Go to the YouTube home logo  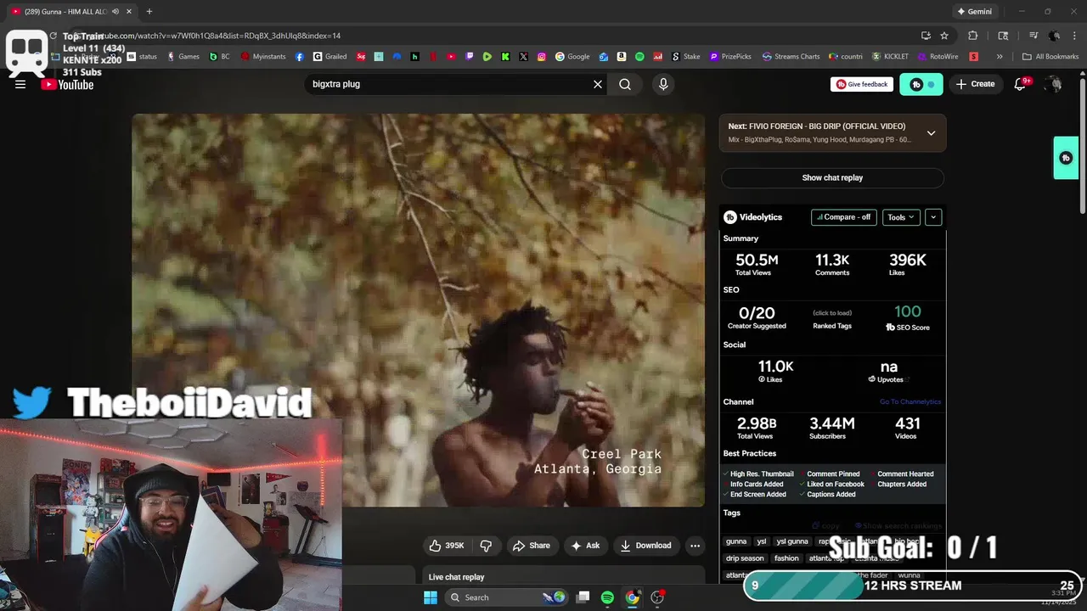click(x=67, y=84)
